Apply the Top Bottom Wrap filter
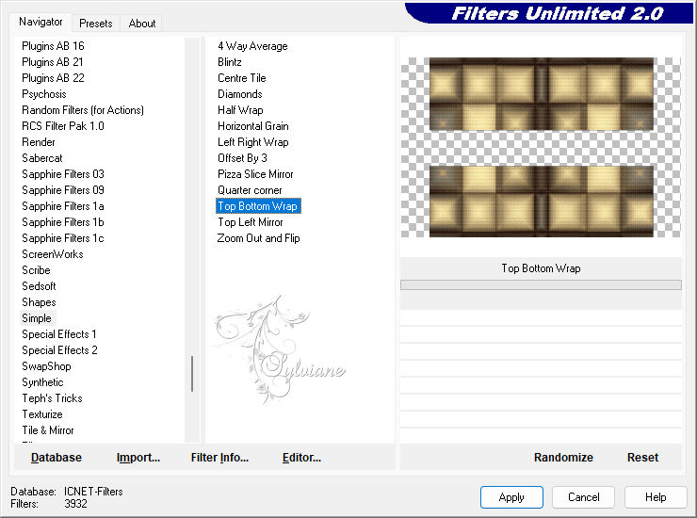 click(x=511, y=496)
